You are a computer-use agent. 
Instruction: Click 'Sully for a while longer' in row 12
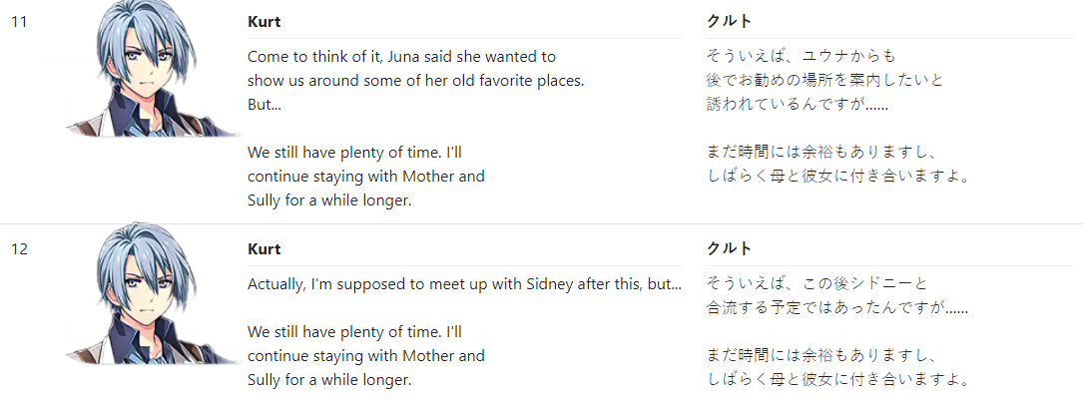(329, 379)
